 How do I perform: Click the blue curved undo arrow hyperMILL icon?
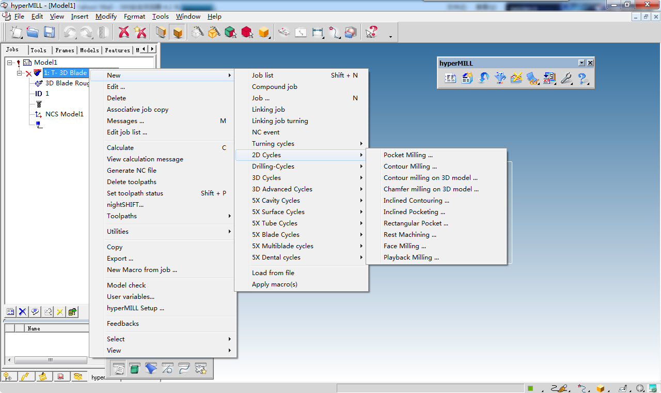(x=483, y=78)
